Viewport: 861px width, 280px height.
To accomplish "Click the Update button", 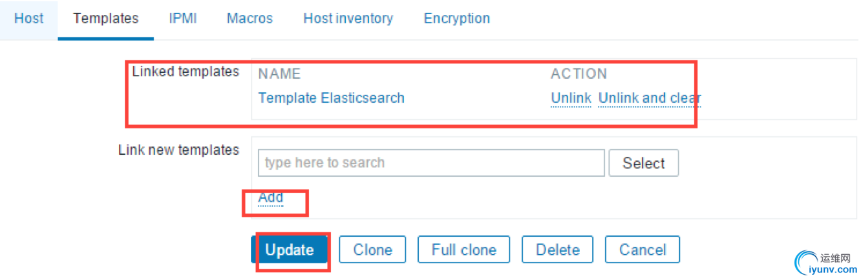I will coord(289,250).
